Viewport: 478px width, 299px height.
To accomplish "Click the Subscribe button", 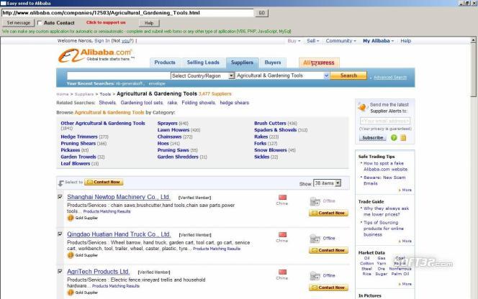I will pyautogui.click(x=372, y=137).
